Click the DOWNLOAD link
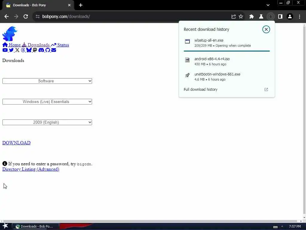Viewport: 306px width, 230px height. pyautogui.click(x=16, y=143)
